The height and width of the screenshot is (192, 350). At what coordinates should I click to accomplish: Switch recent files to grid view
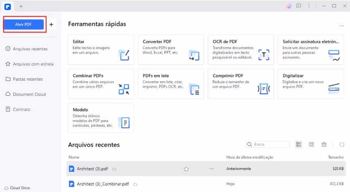pyautogui.click(x=312, y=144)
